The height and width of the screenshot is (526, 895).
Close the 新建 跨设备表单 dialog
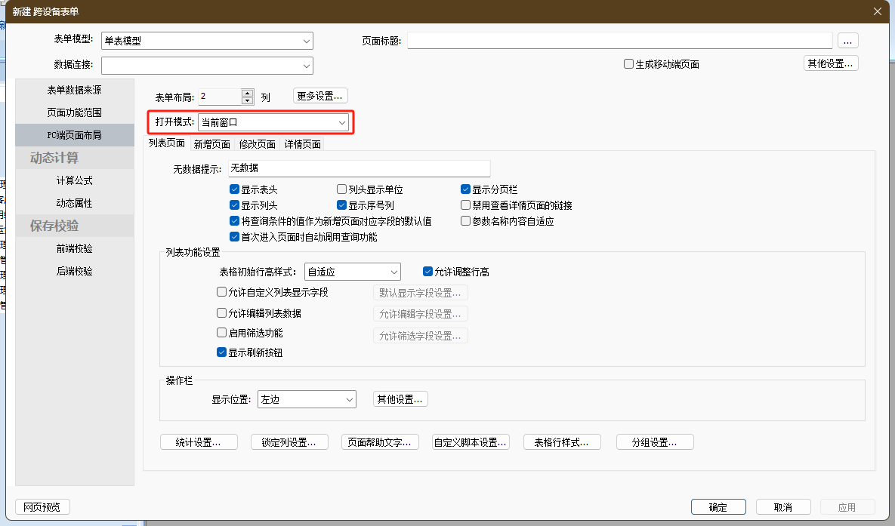pos(877,11)
